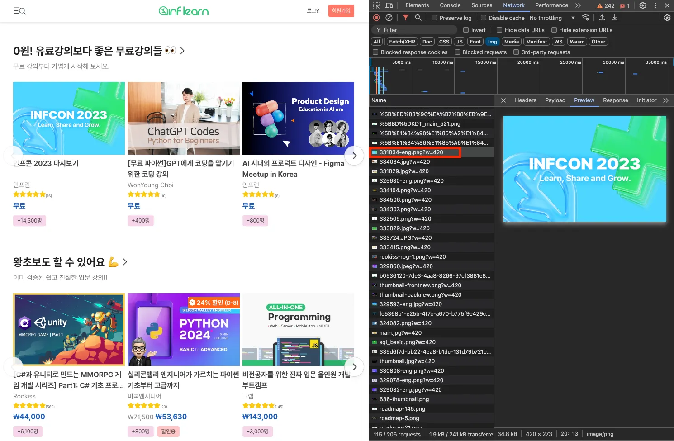Image resolution: width=674 pixels, height=441 pixels.
Task: Check Blocked requests
Action: point(457,52)
